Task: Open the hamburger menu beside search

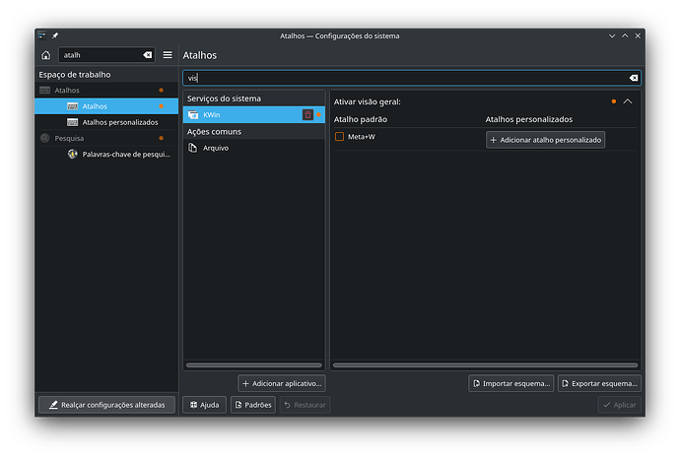Action: coord(168,55)
